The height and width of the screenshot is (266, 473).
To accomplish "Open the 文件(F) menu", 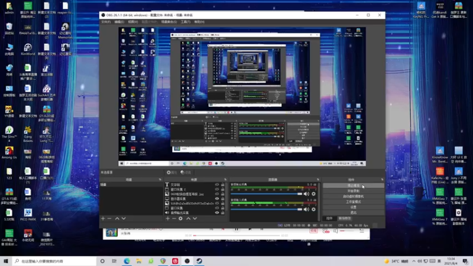I will click(x=106, y=22).
